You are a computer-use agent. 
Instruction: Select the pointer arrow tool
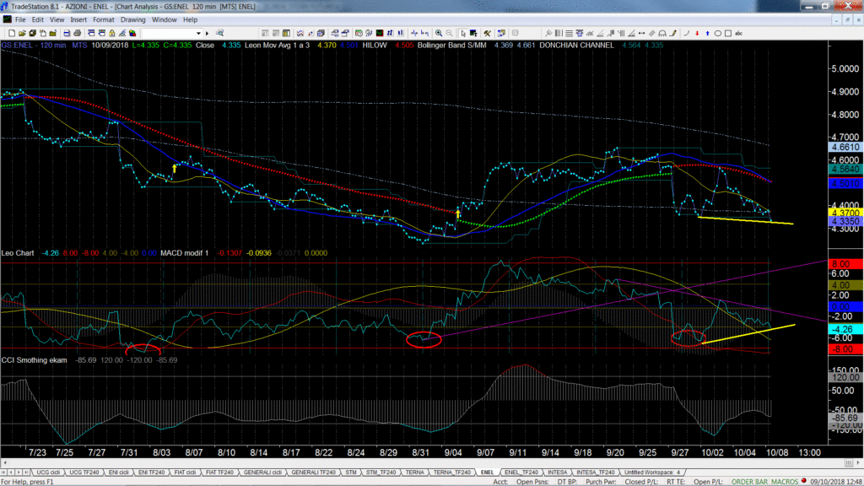coord(463,33)
